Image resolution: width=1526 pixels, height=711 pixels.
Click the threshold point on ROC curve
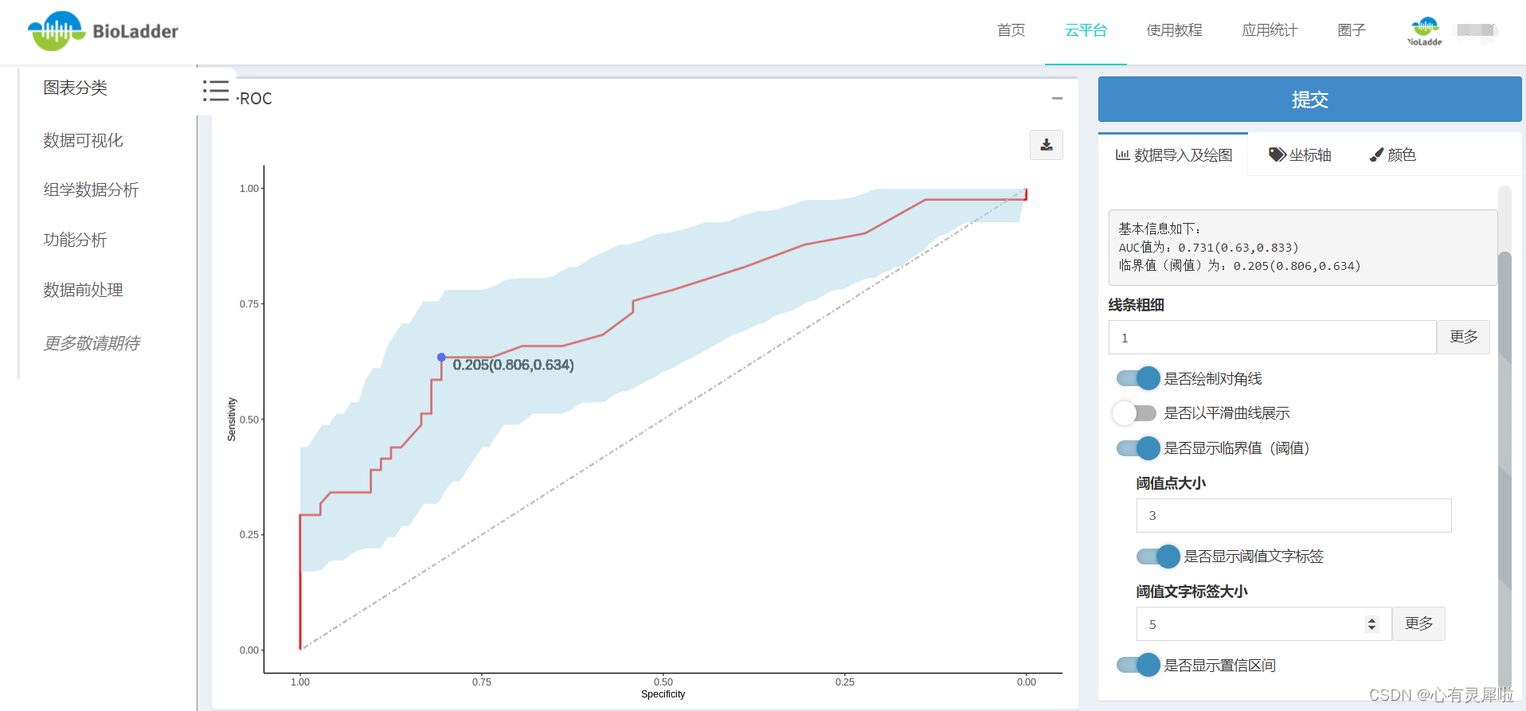pos(441,357)
